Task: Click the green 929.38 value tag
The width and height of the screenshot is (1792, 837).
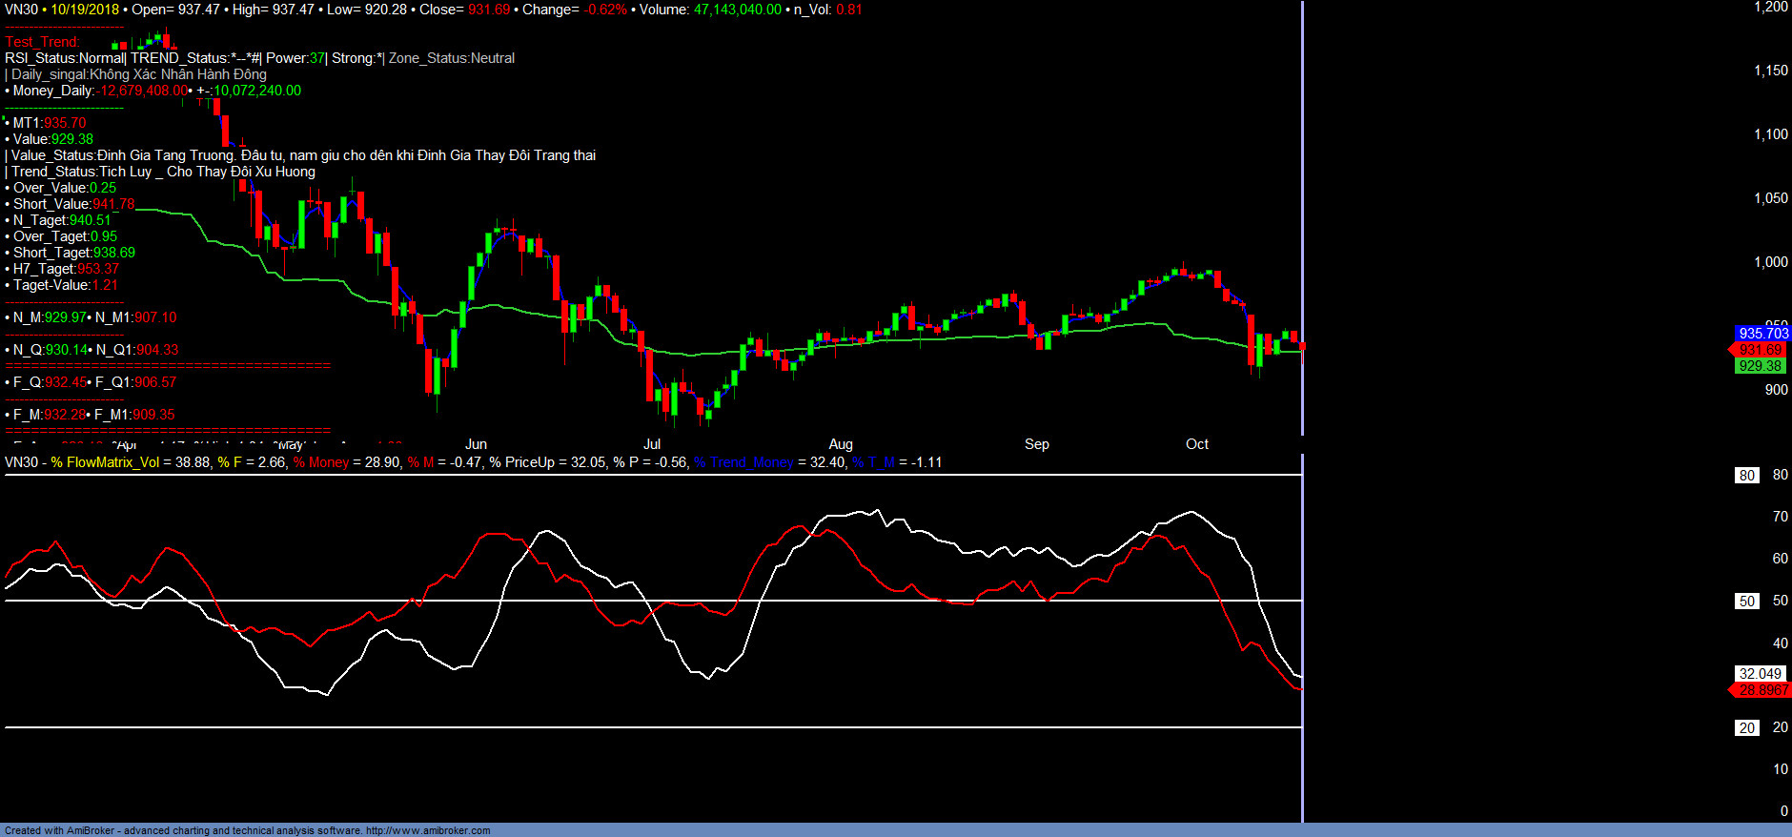Action: [x=1760, y=366]
